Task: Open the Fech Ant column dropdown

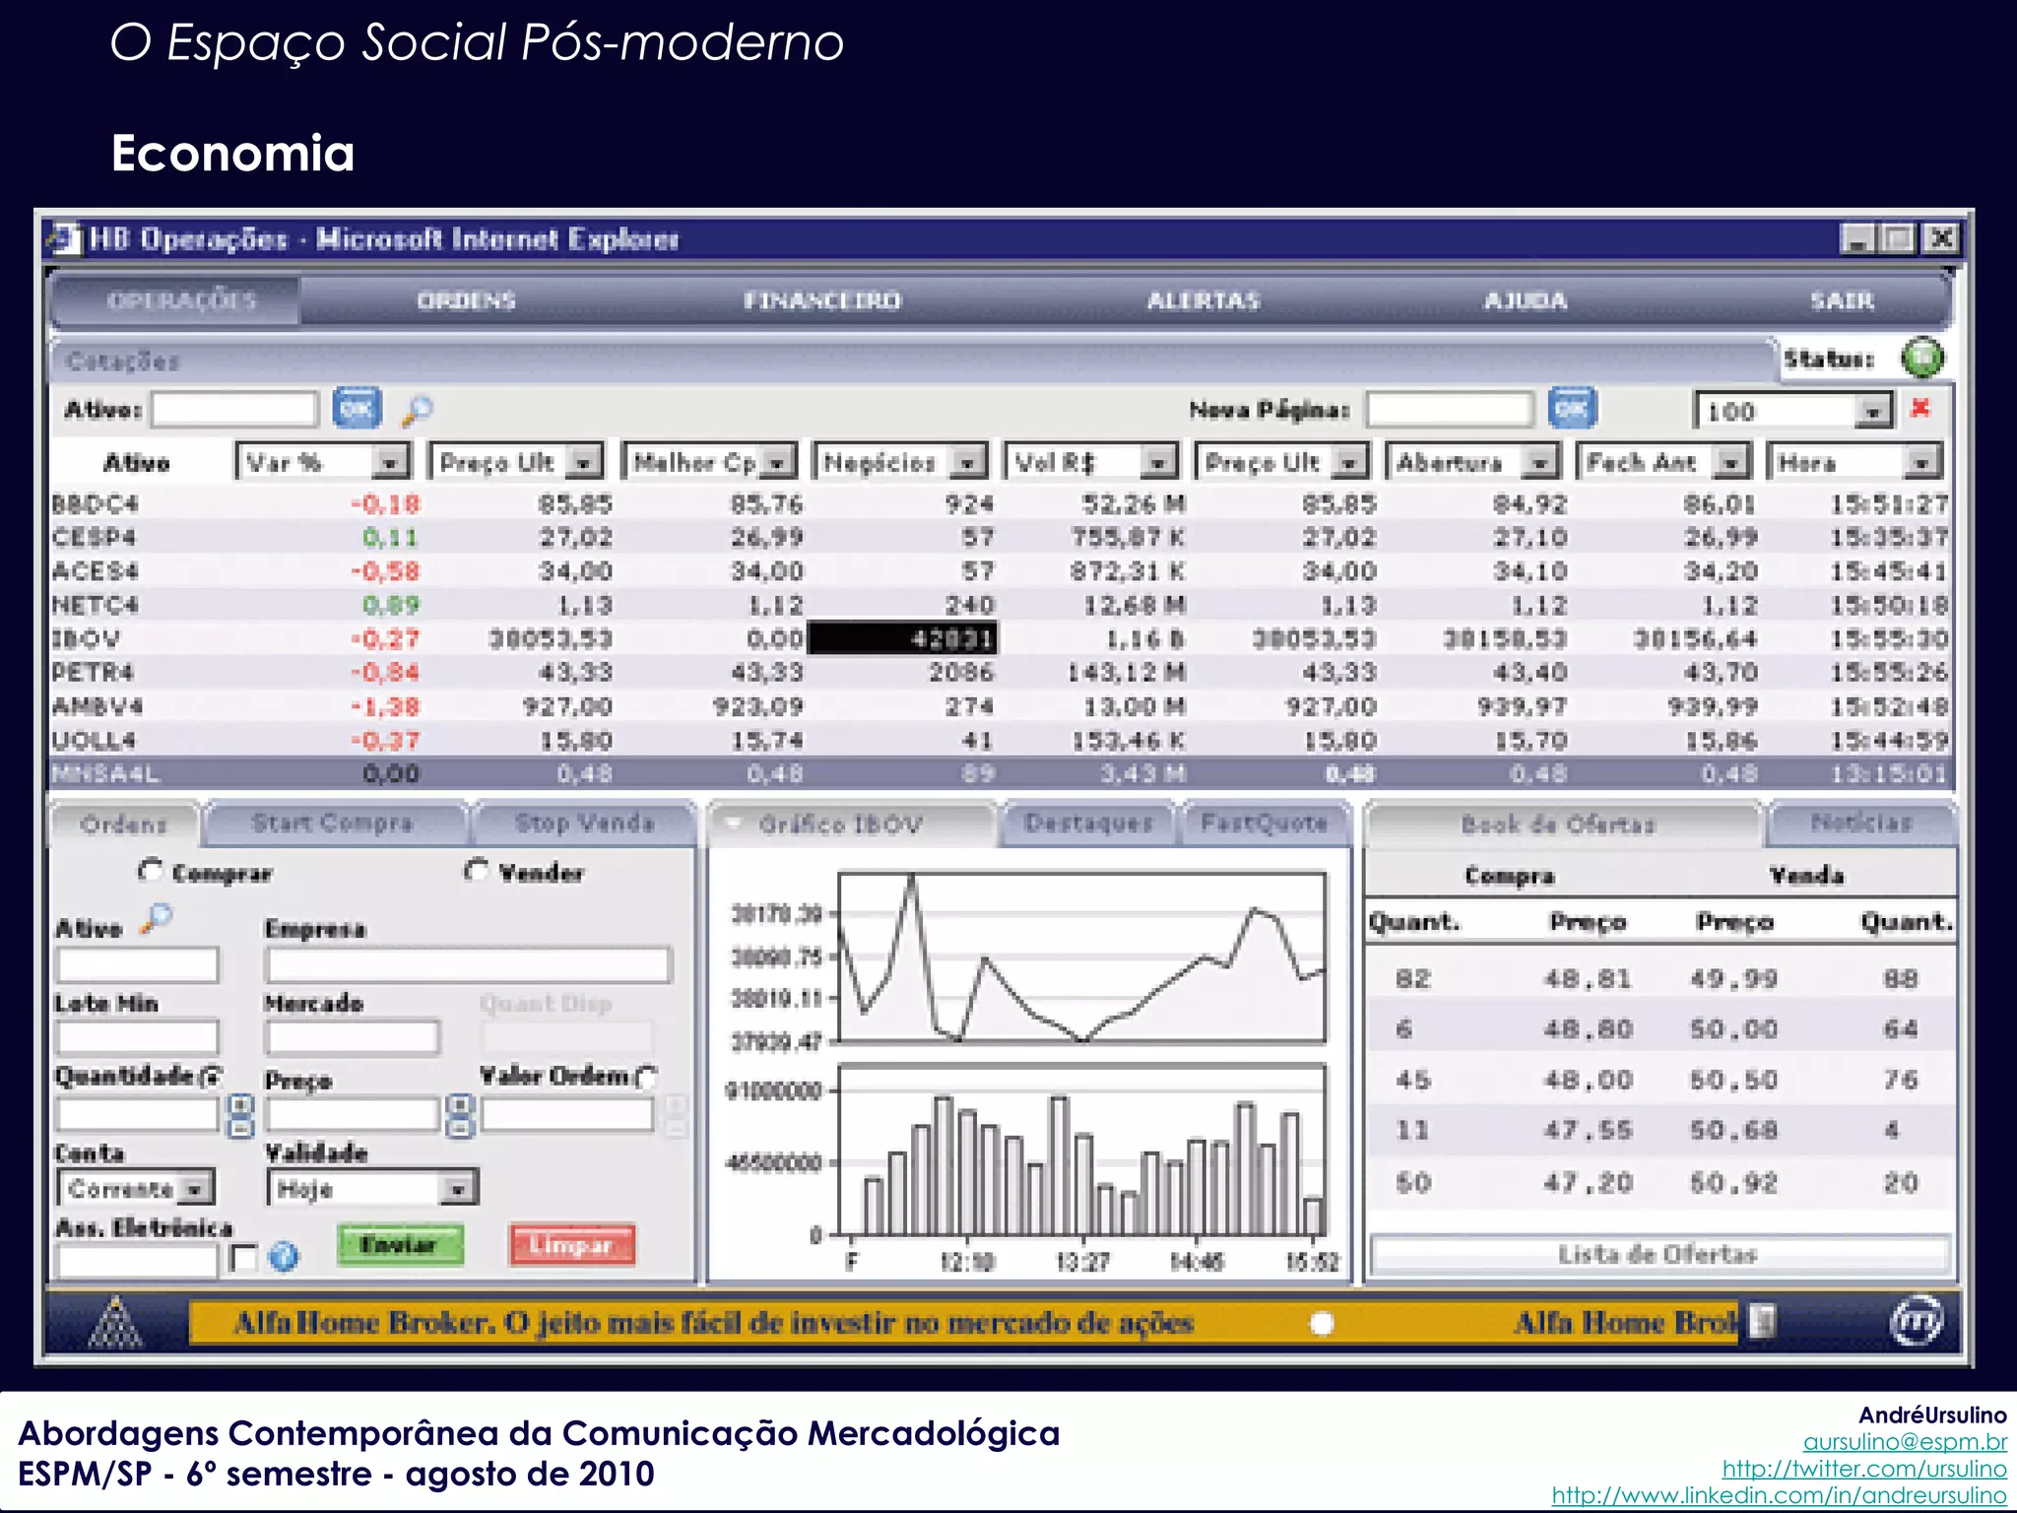Action: pos(1729,462)
